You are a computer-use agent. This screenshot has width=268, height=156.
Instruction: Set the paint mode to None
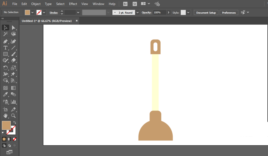[x=14, y=139]
